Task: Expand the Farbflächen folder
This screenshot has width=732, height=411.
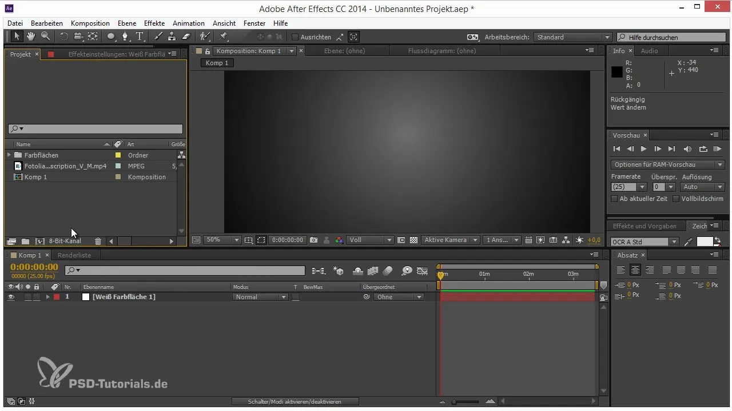Action: tap(9, 155)
